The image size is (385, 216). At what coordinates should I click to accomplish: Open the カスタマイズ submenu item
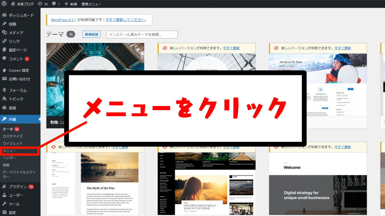pyautogui.click(x=13, y=136)
